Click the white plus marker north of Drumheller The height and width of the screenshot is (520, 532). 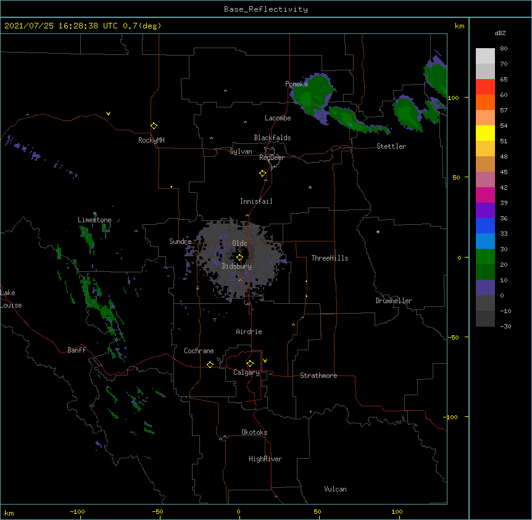click(378, 232)
